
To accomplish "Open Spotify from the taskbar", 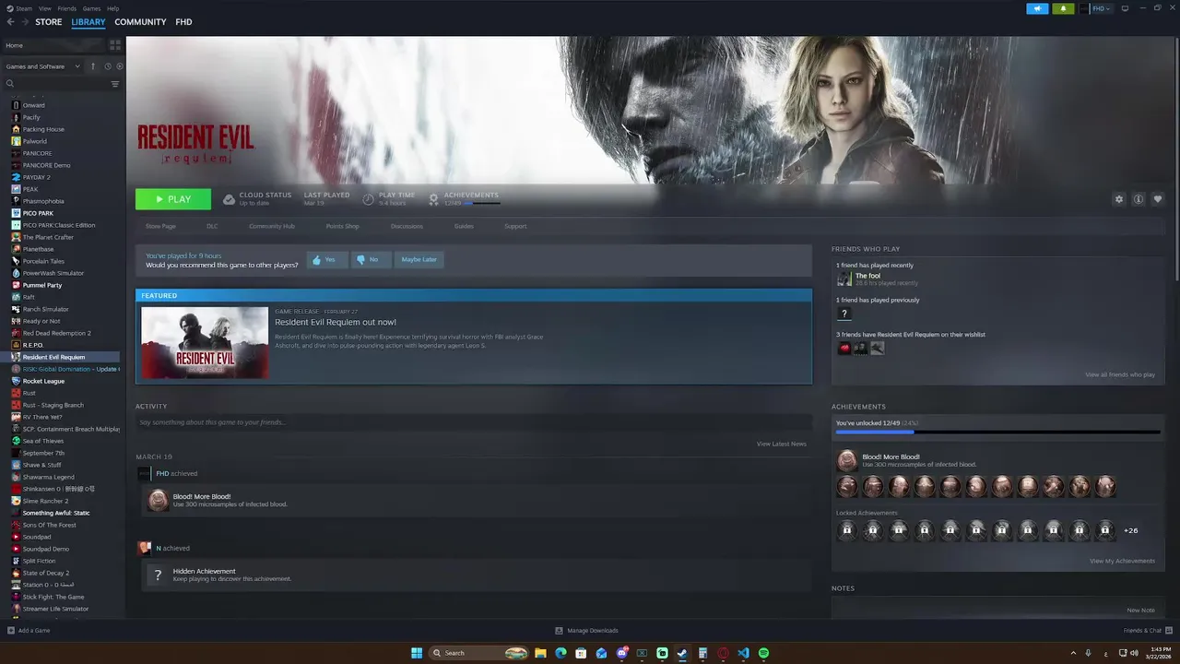I will click(x=763, y=653).
